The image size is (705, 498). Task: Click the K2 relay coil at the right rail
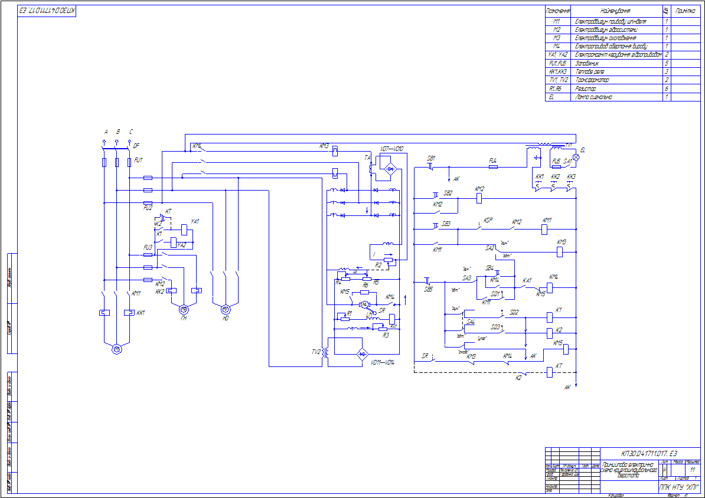[x=550, y=333]
